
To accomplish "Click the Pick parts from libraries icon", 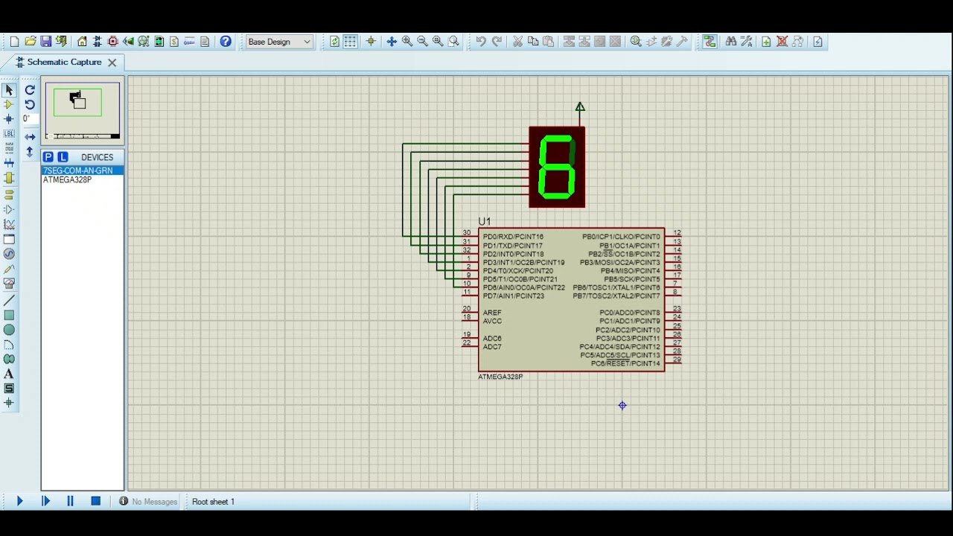I will [636, 42].
